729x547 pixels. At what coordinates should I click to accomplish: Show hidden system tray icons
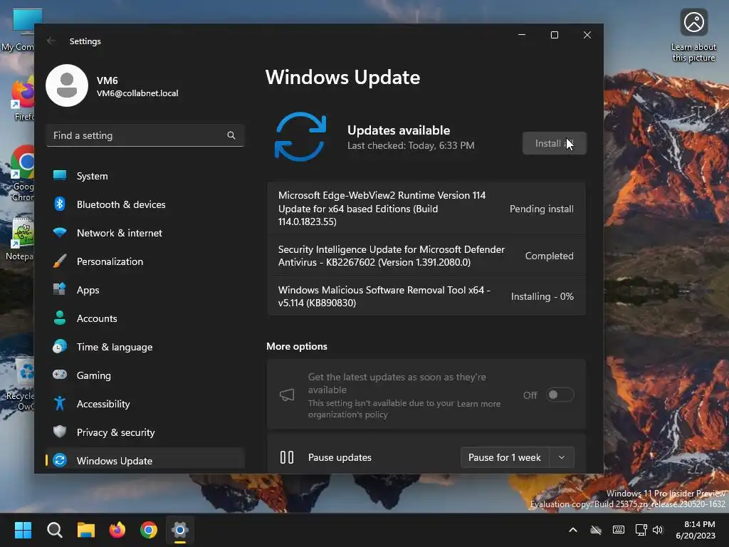point(573,530)
